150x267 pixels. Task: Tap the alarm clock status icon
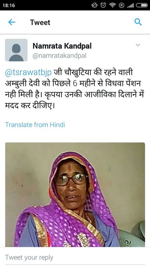[x=103, y=5]
